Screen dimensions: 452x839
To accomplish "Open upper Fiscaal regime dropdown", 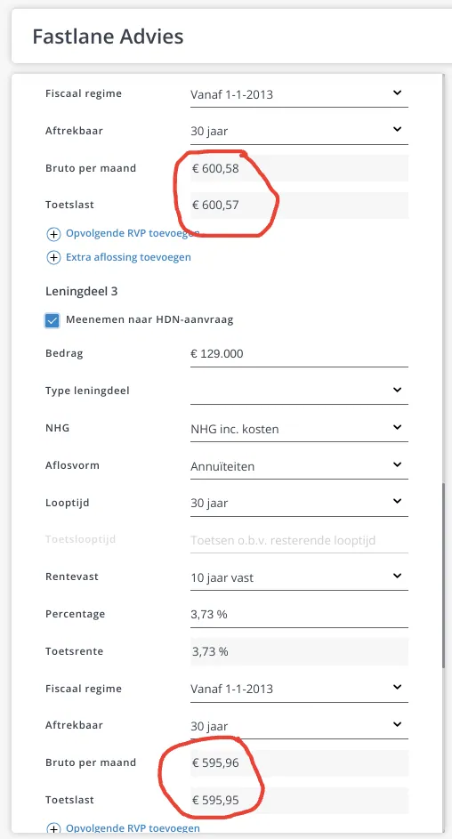I will [299, 94].
